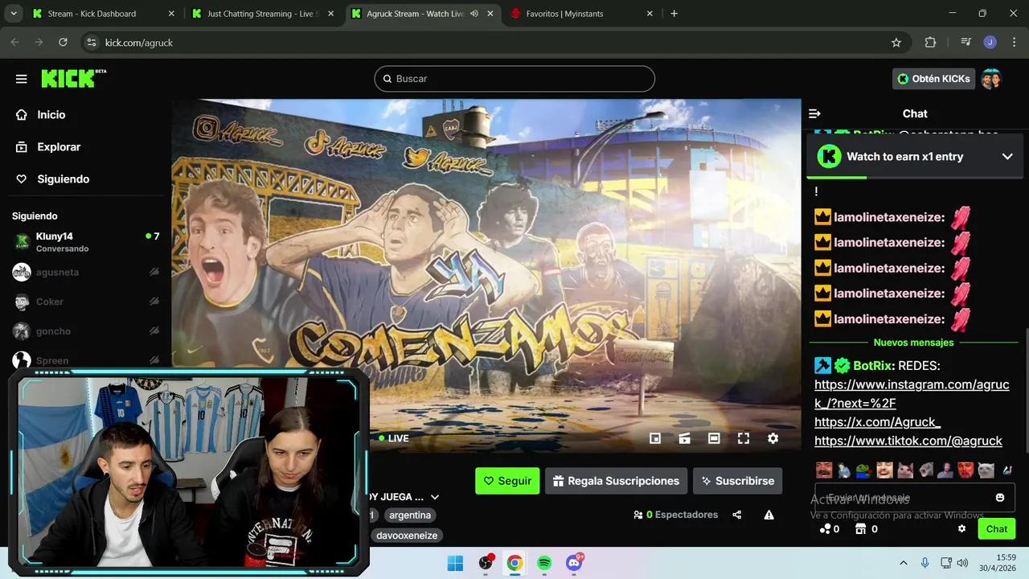1029x579 pixels.
Task: Open the user profile avatar menu
Action: point(991,79)
